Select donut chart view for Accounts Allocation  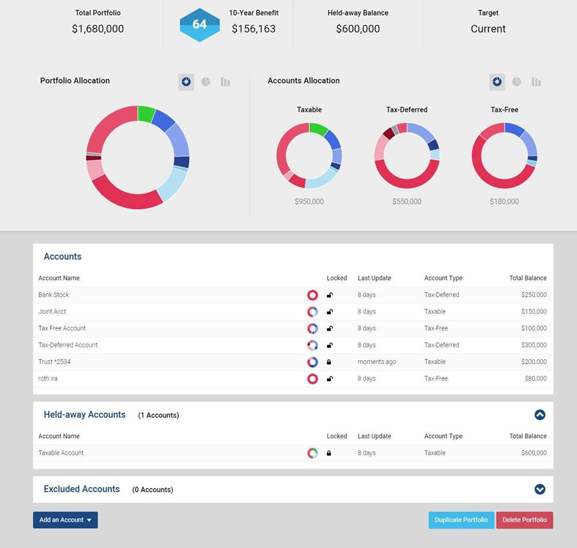pyautogui.click(x=497, y=82)
